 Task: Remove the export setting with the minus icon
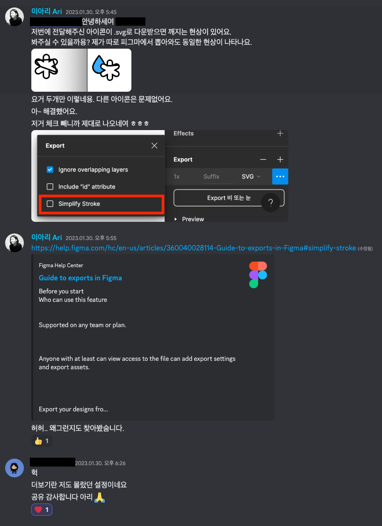click(263, 160)
